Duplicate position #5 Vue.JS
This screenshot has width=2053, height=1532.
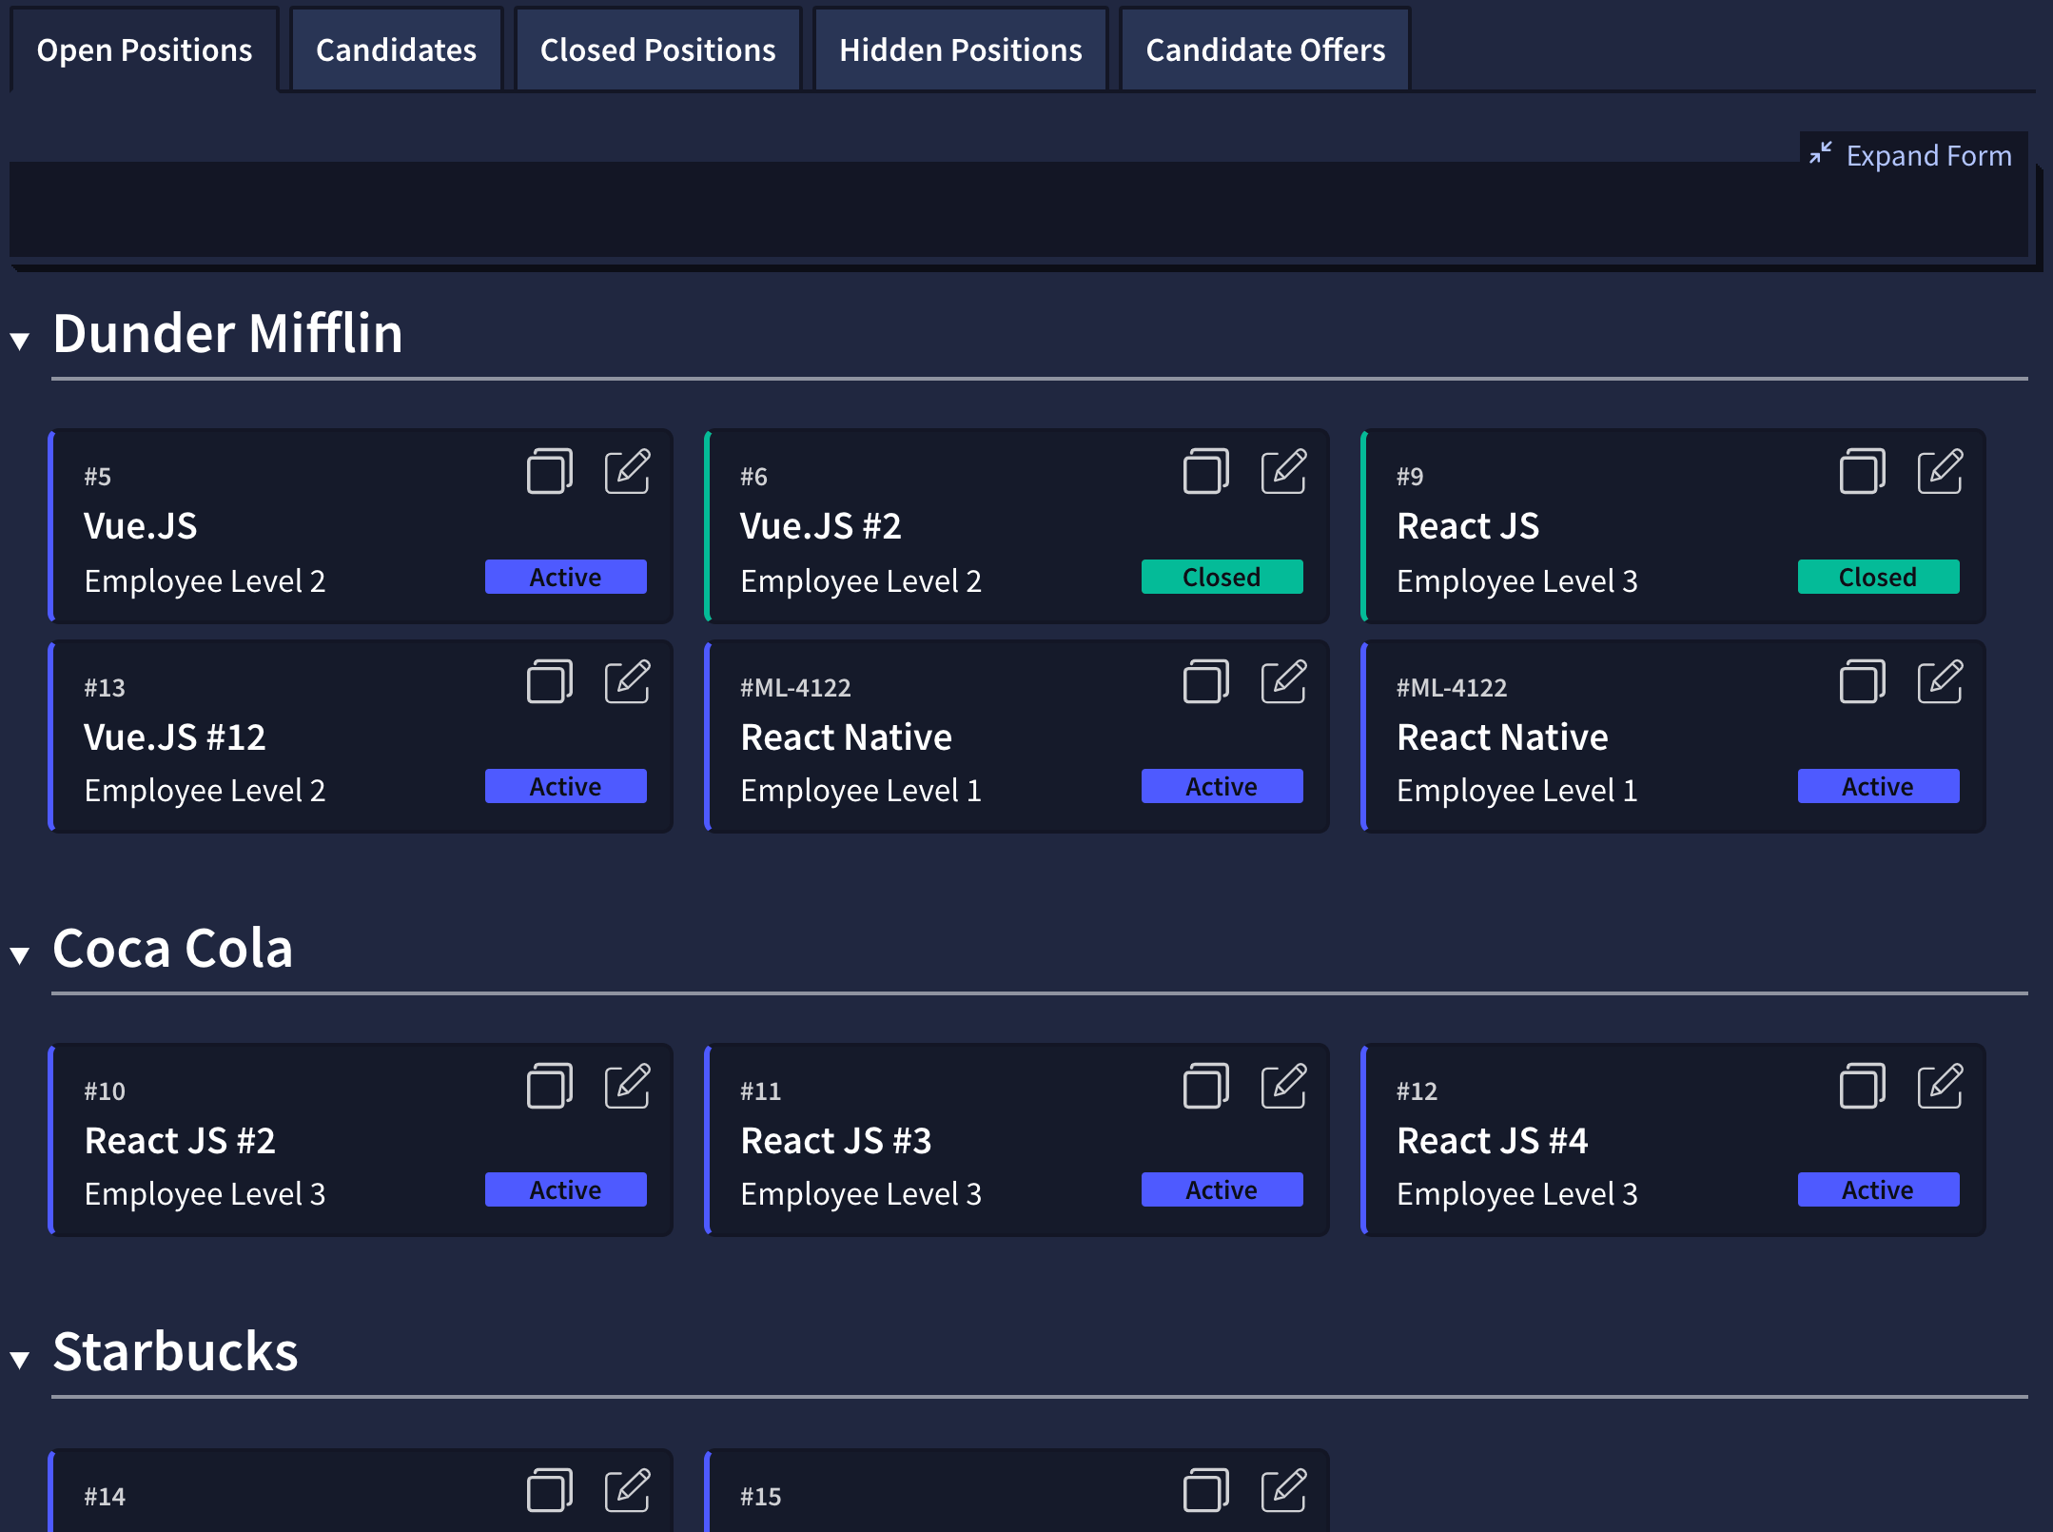[550, 471]
